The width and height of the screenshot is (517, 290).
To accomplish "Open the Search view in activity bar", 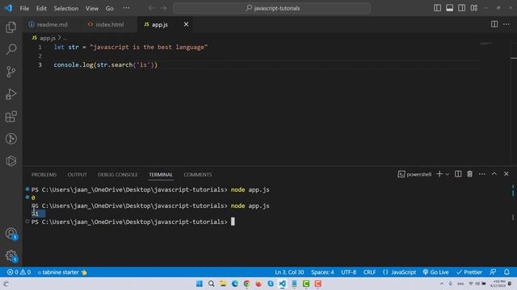I will click(x=11, y=49).
